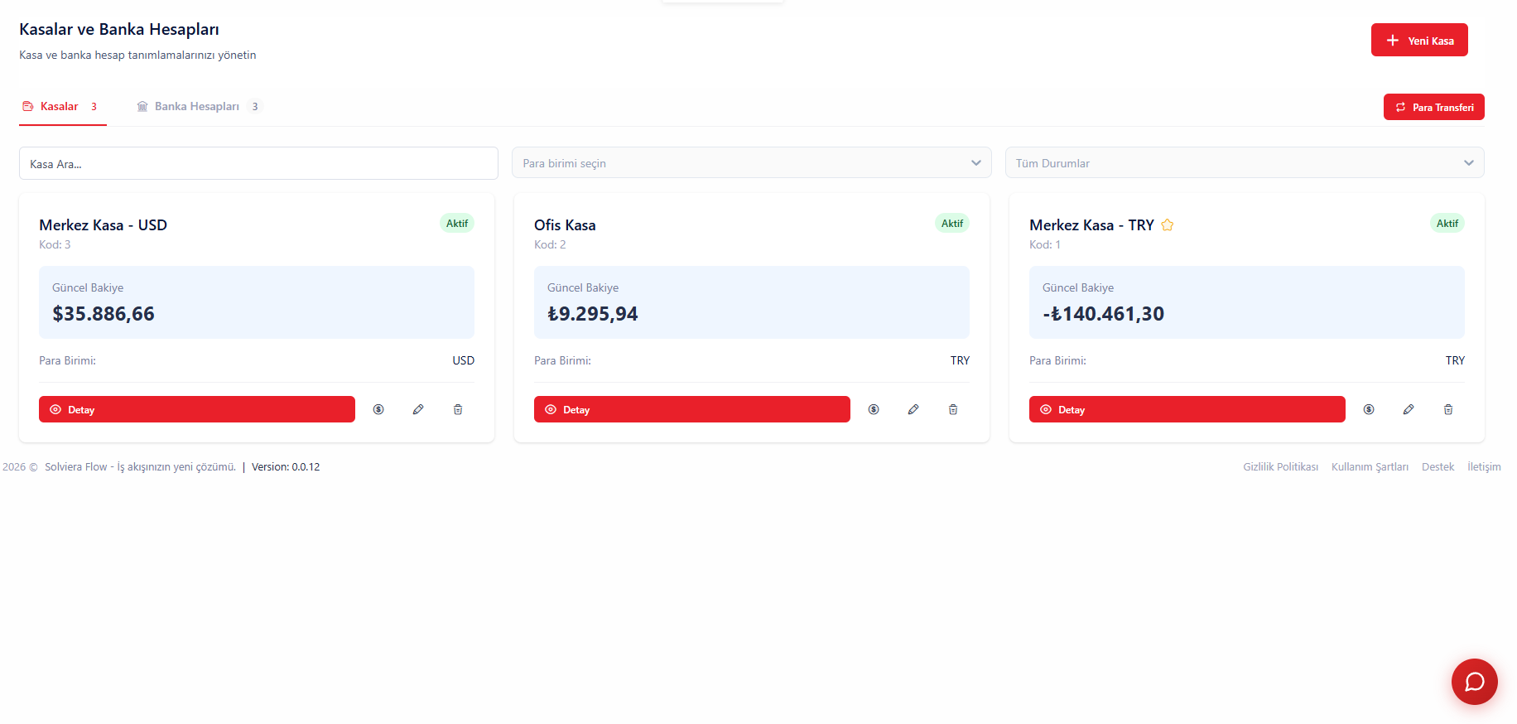Open Para Transferi
The image size is (1517, 724).
coord(1433,108)
